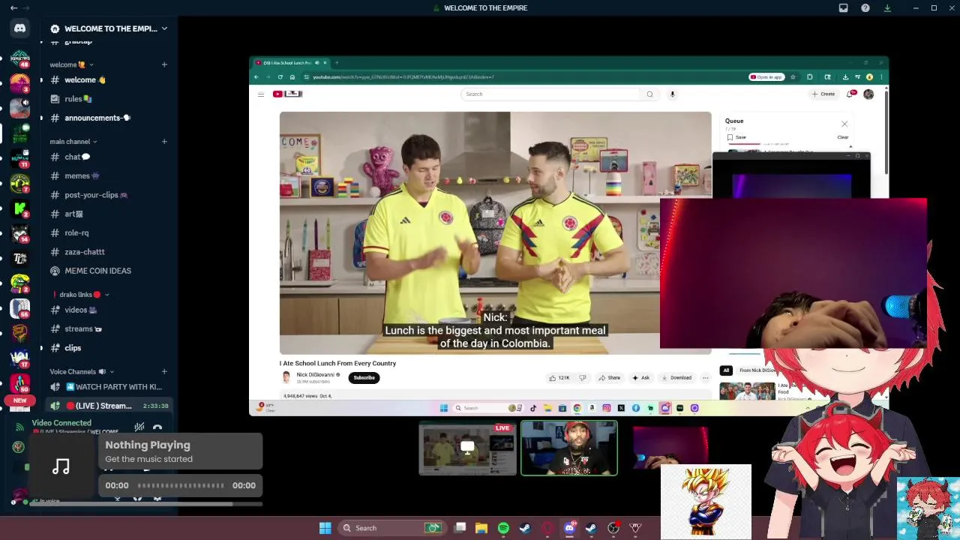Open the post-your-clips channel
The image size is (960, 540).
tap(108, 195)
